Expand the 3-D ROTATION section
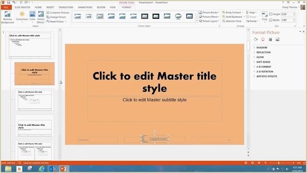The width and height of the screenshot is (307, 173). (x=265, y=72)
